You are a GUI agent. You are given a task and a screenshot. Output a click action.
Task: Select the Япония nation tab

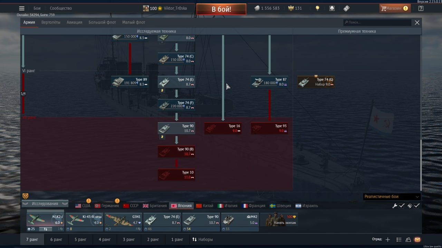coord(181,206)
